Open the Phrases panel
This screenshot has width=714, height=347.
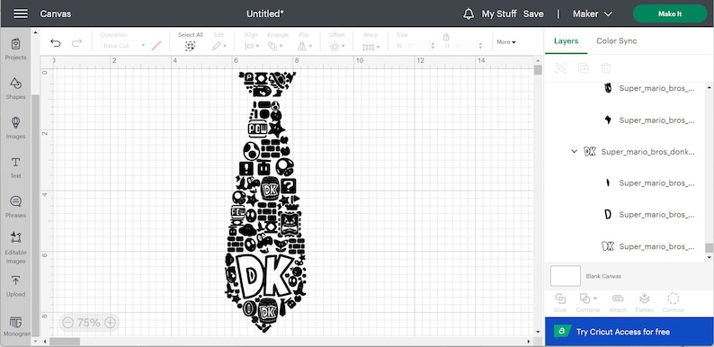point(15,207)
